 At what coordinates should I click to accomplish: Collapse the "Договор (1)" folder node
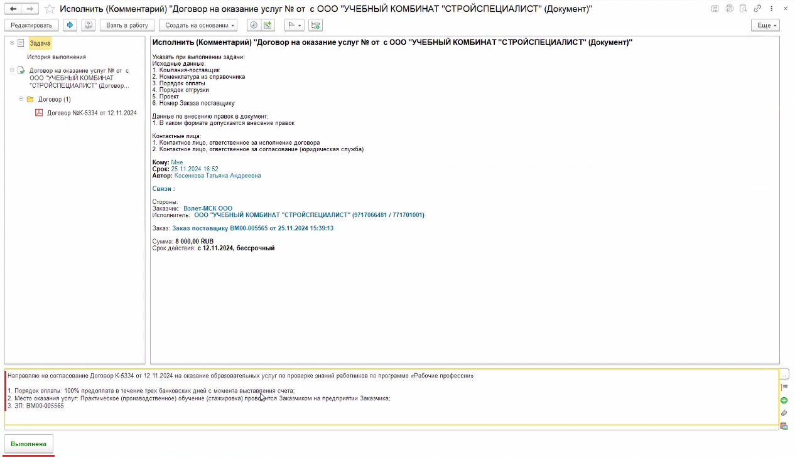pos(21,99)
